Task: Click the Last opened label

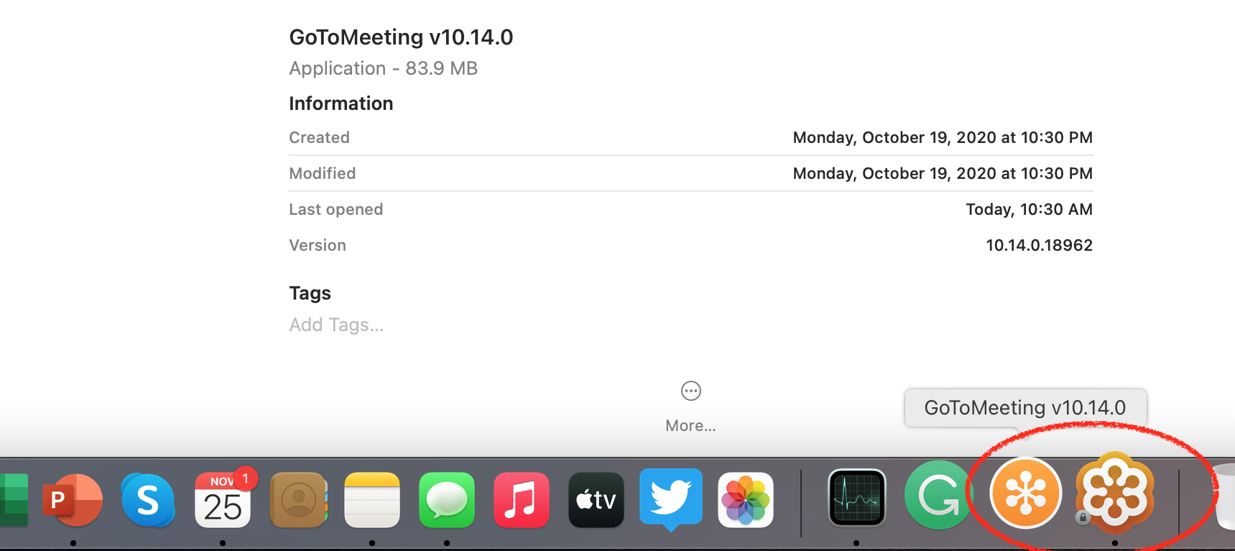Action: (336, 209)
